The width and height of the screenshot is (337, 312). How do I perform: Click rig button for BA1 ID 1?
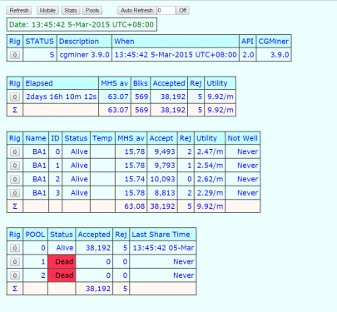15,166
